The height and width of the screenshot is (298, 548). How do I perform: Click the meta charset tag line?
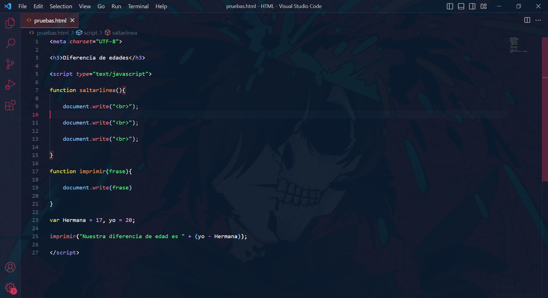coord(86,42)
